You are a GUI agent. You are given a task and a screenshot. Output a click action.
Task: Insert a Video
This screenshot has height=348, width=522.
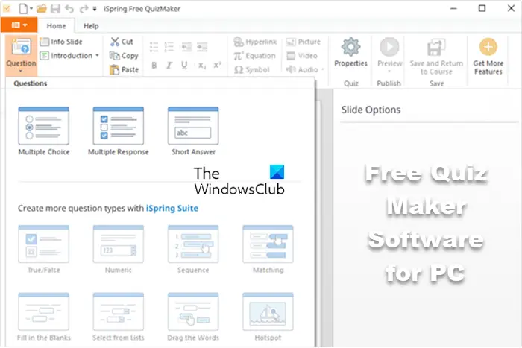pyautogui.click(x=301, y=56)
